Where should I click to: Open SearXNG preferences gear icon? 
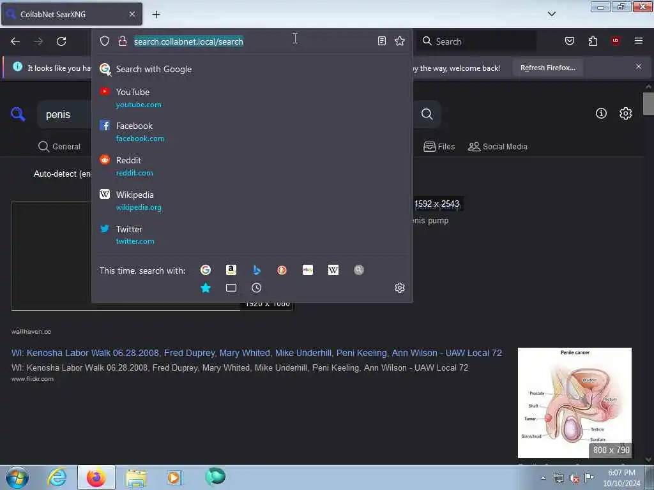[625, 114]
